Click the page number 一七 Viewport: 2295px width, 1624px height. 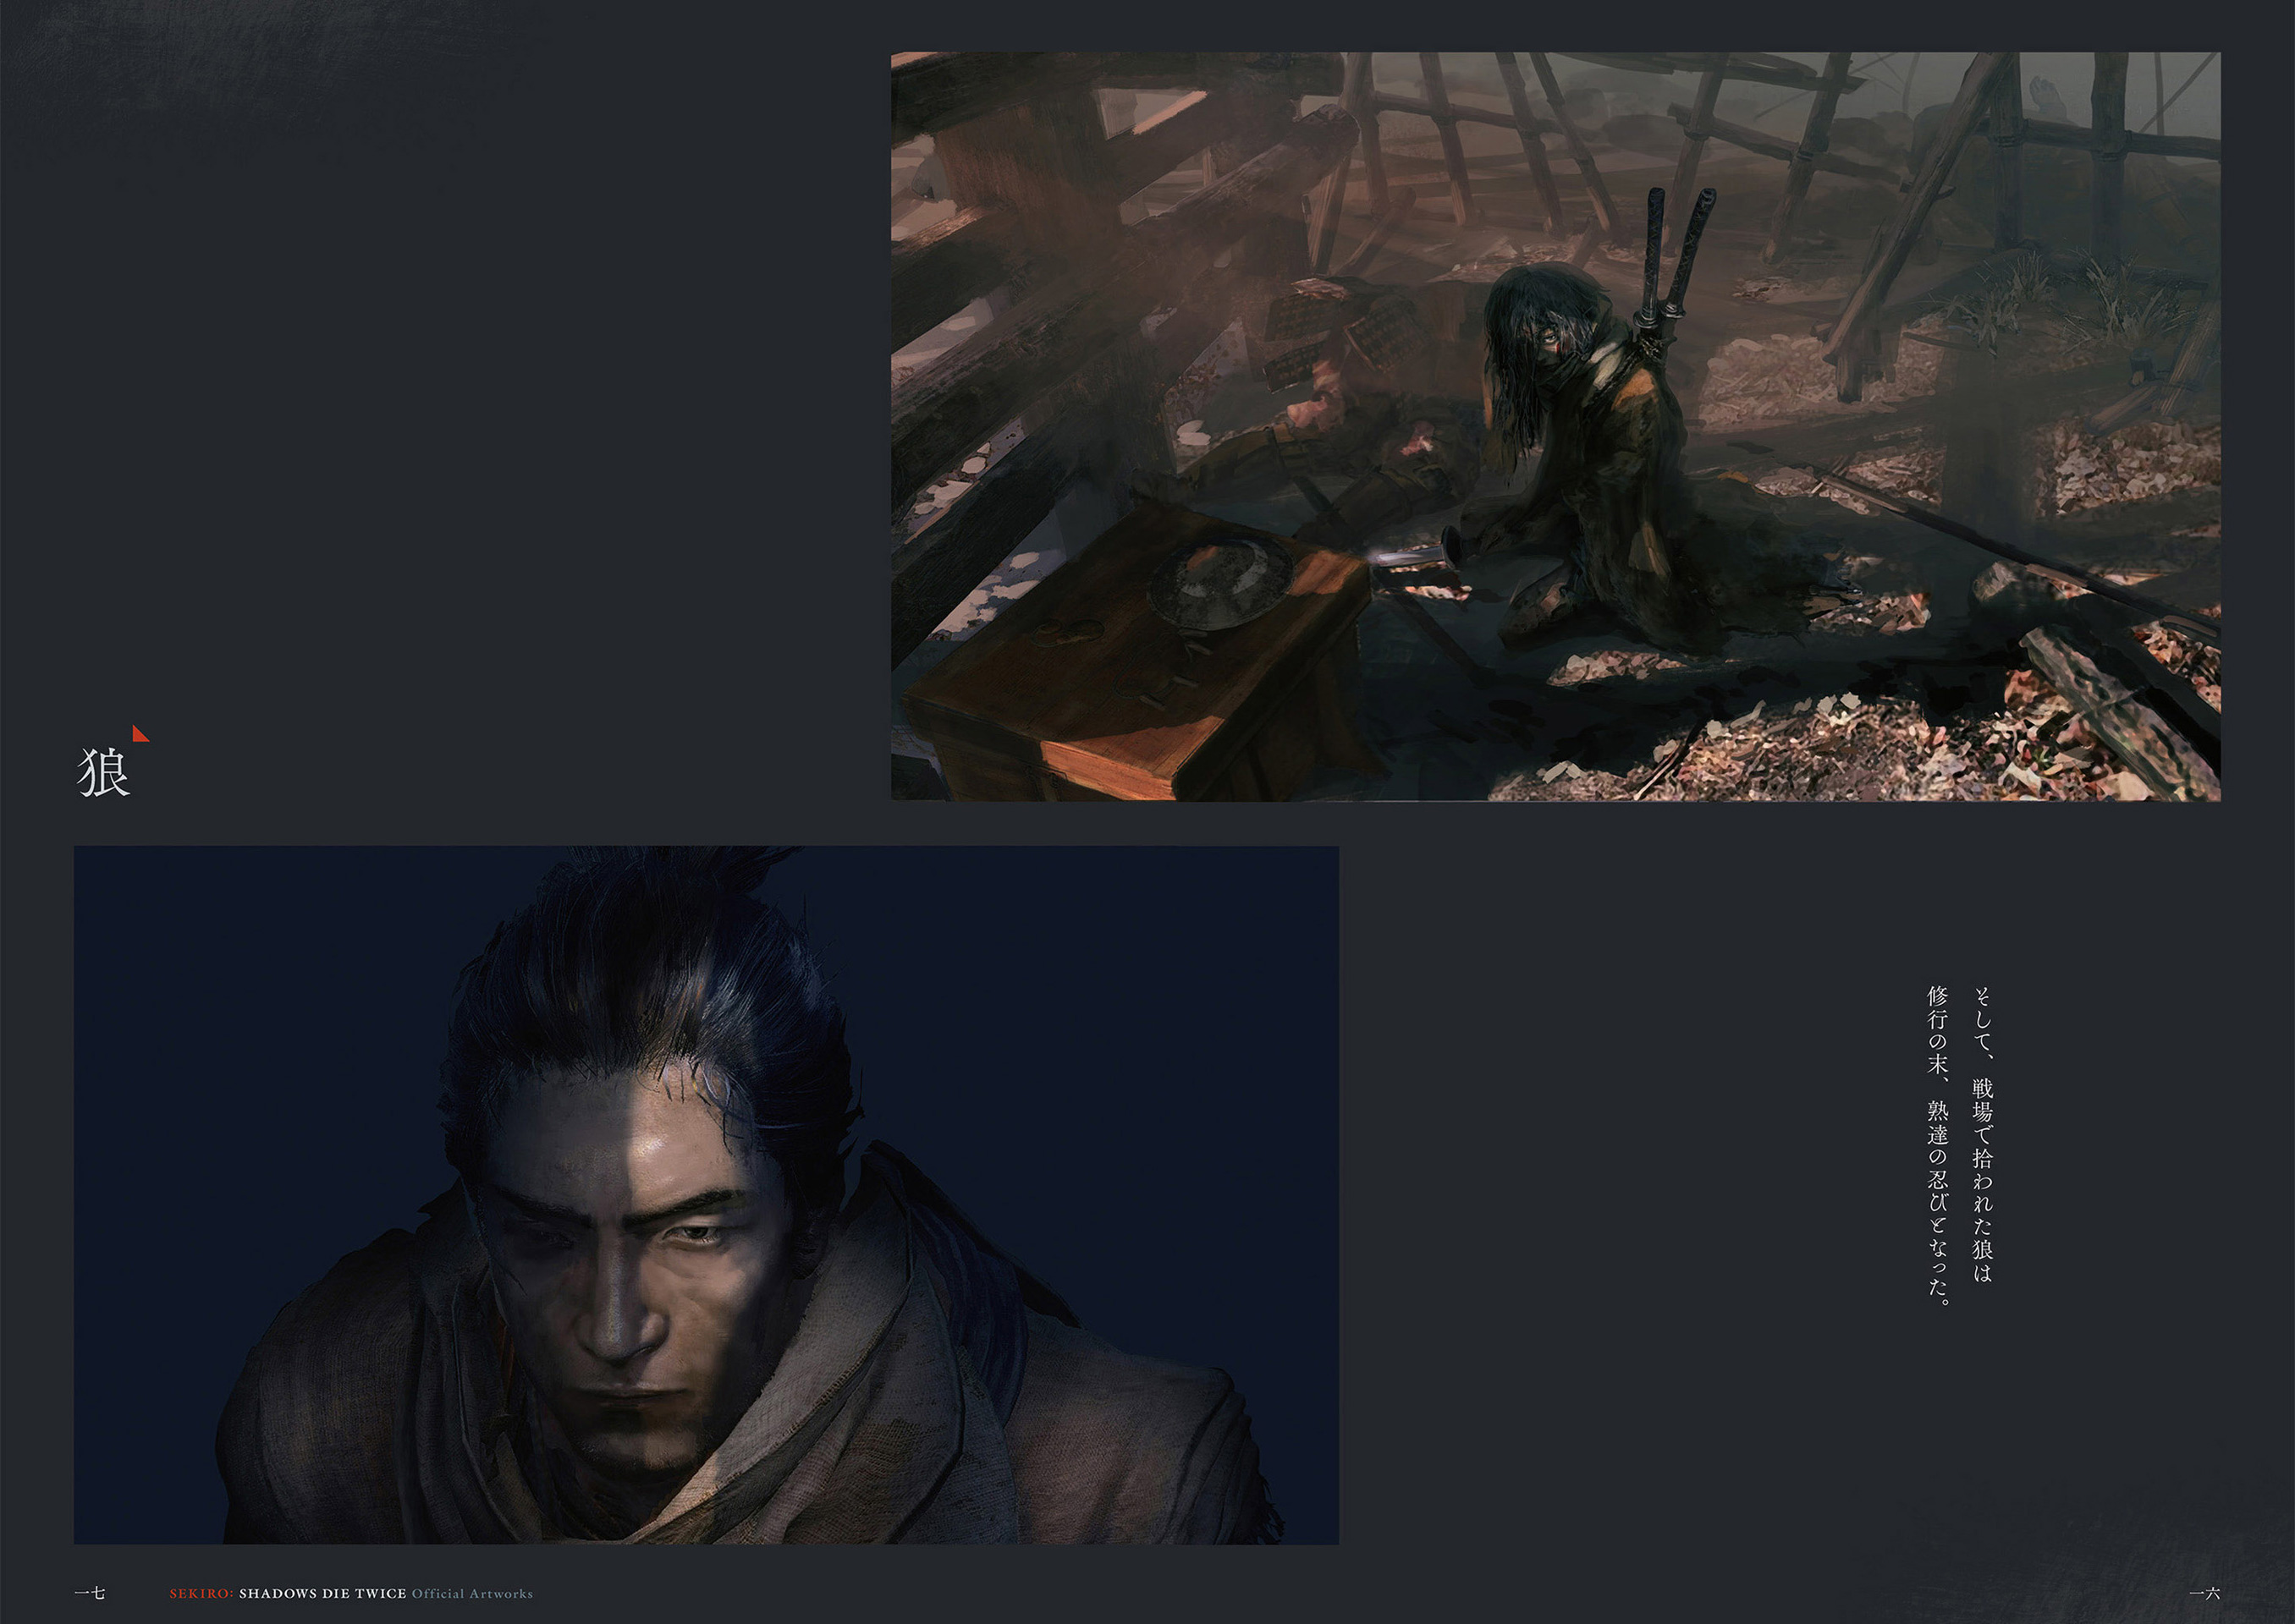90,1593
